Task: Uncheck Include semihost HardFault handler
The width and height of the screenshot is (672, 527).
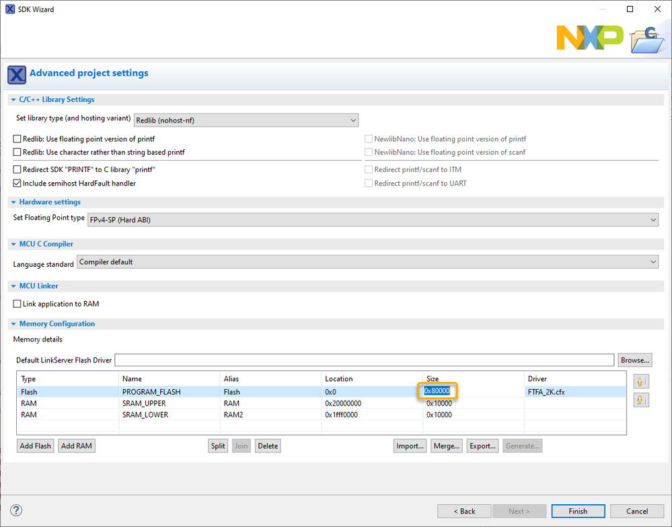Action: pos(17,183)
